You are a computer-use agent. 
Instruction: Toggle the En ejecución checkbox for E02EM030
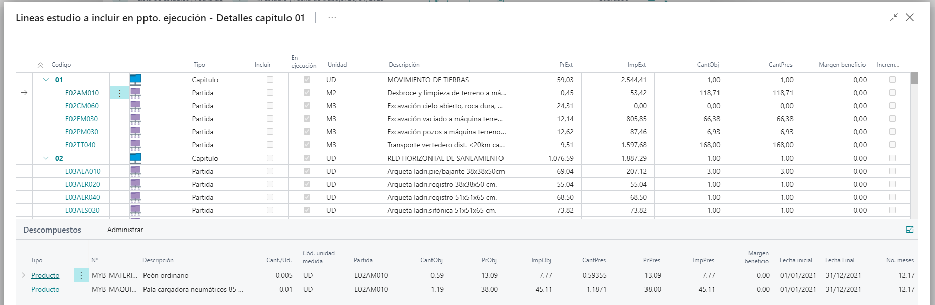(x=307, y=119)
